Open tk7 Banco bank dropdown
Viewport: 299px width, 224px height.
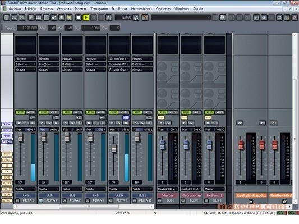point(49,64)
